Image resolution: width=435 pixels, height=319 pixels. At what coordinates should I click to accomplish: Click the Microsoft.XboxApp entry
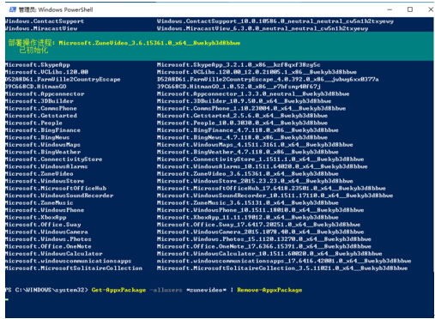click(36, 217)
